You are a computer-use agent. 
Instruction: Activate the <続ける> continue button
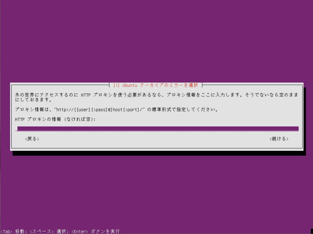(279, 139)
